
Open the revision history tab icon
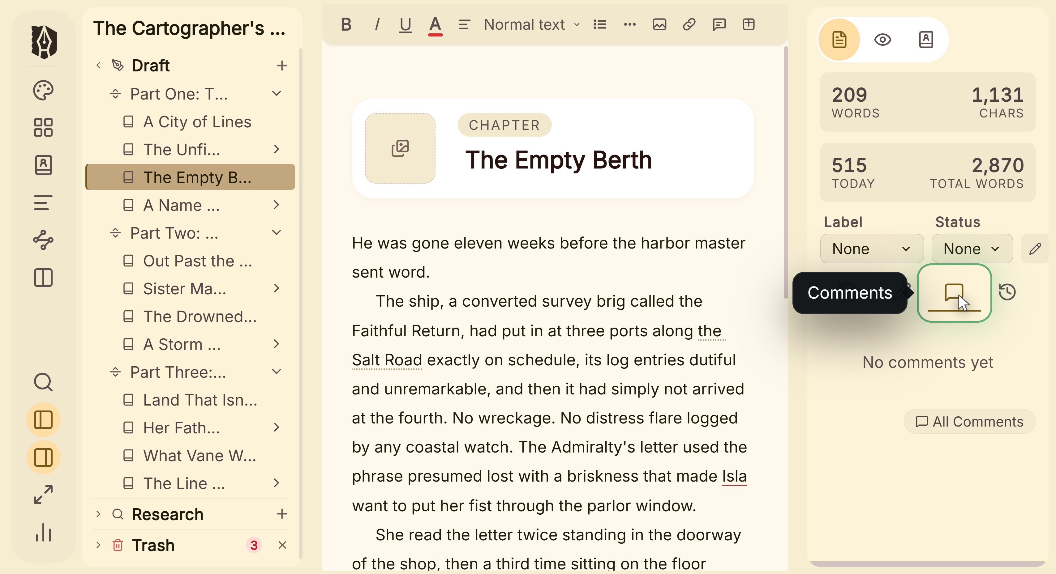(x=1007, y=292)
